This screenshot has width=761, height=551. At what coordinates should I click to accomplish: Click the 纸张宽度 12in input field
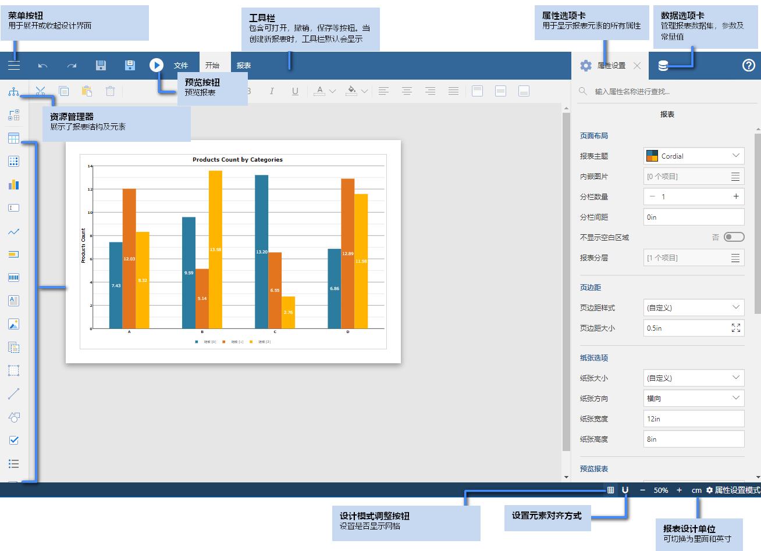pyautogui.click(x=694, y=418)
